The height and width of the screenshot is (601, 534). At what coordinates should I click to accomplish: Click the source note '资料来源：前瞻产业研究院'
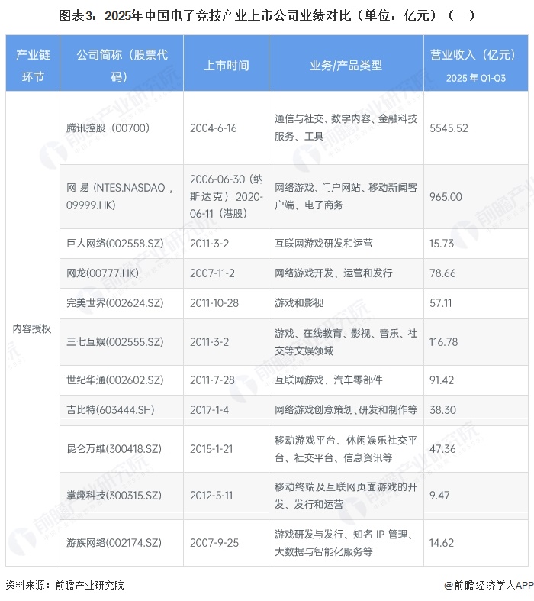click(65, 585)
